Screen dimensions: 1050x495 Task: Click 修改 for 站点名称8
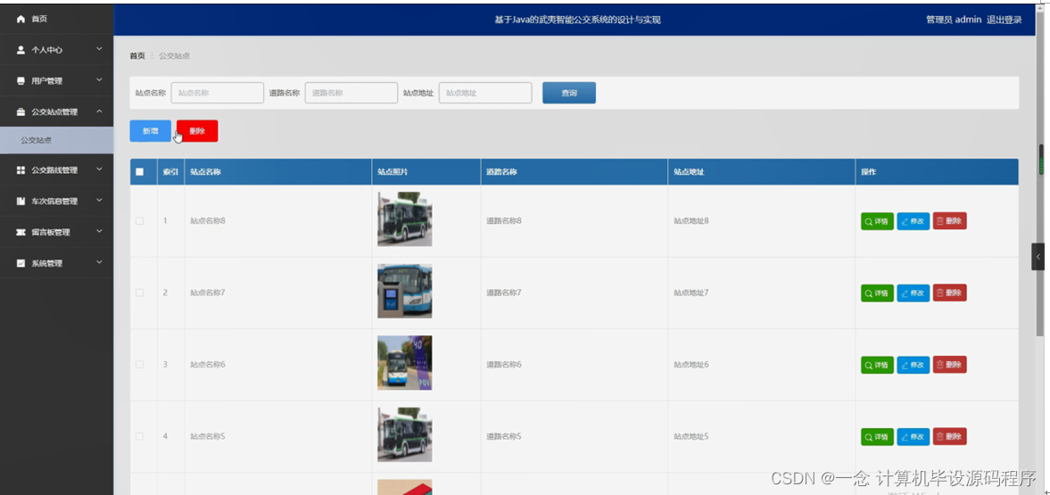(x=914, y=221)
